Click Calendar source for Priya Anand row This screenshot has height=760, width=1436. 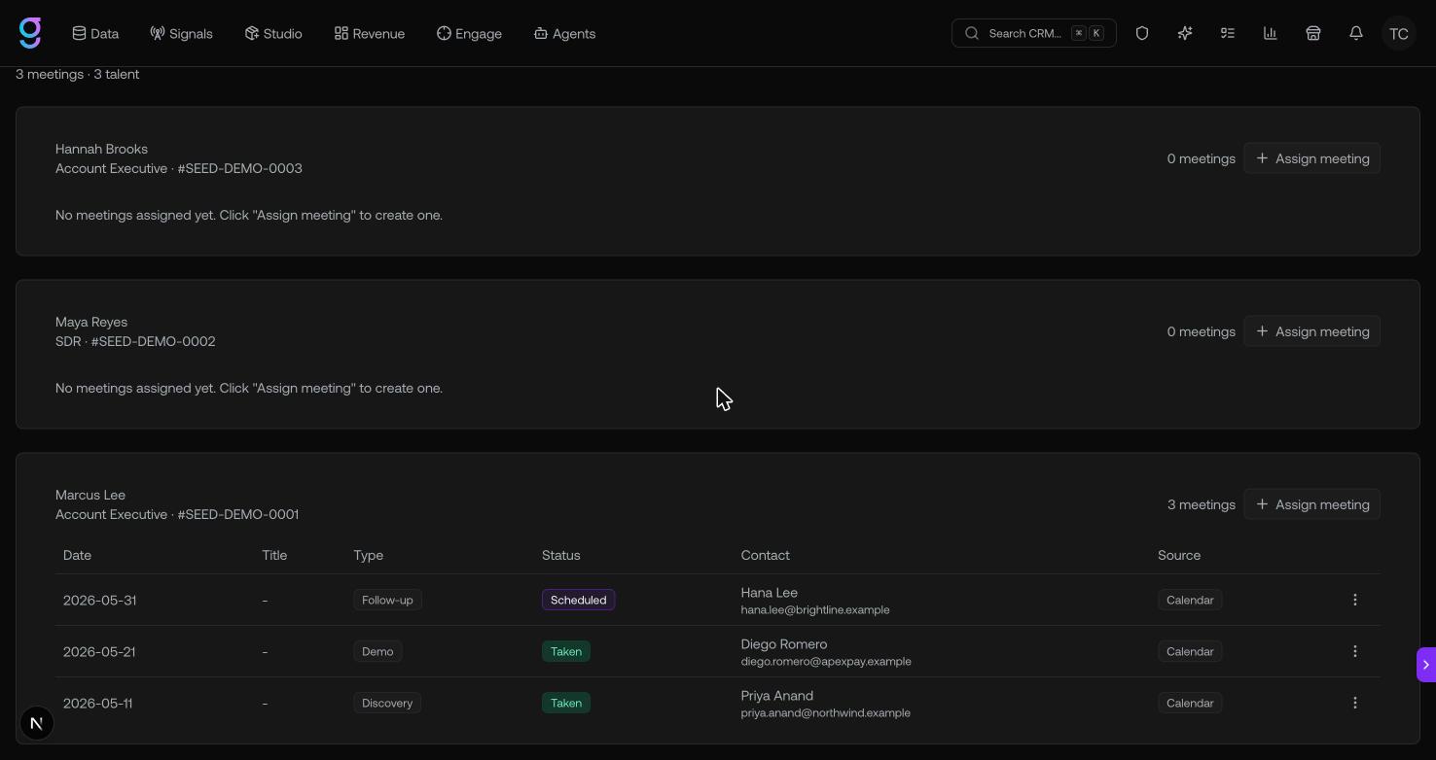[x=1190, y=703]
